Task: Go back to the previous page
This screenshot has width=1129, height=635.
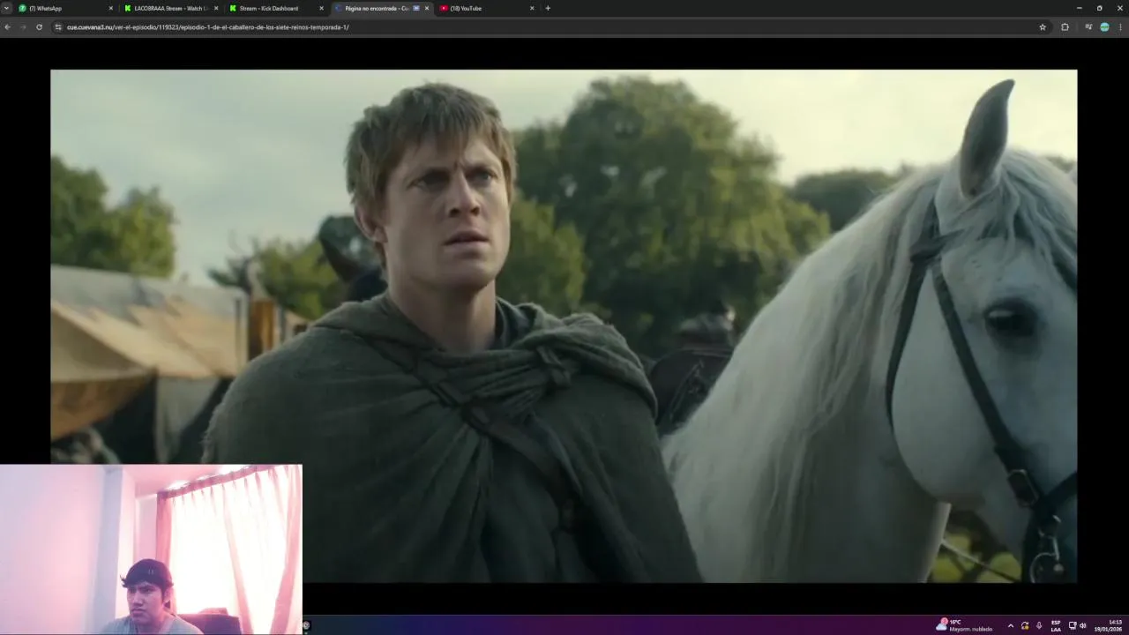Action: click(x=7, y=26)
